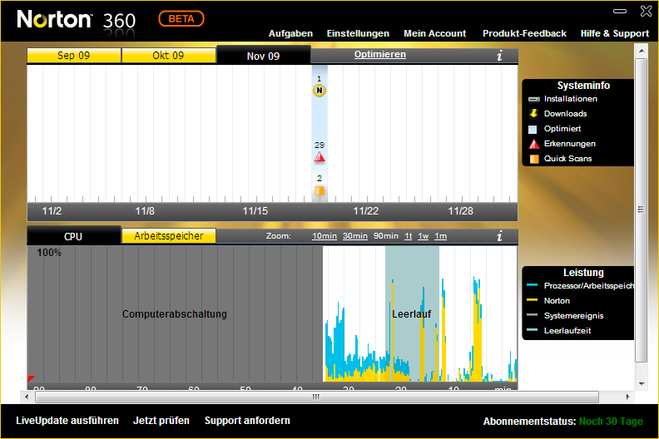Click the Noch 30 Tage subscription status
The height and width of the screenshot is (439, 659).
pyautogui.click(x=611, y=422)
